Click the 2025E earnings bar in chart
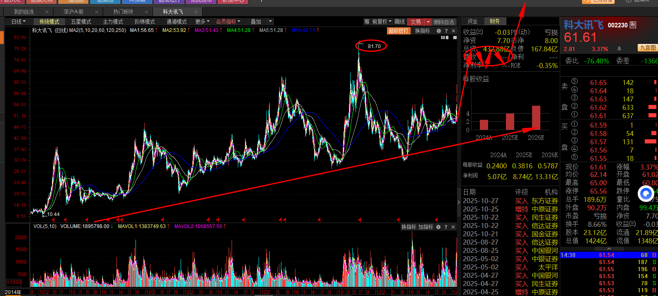Viewport: 658px width, 296px height. point(510,121)
